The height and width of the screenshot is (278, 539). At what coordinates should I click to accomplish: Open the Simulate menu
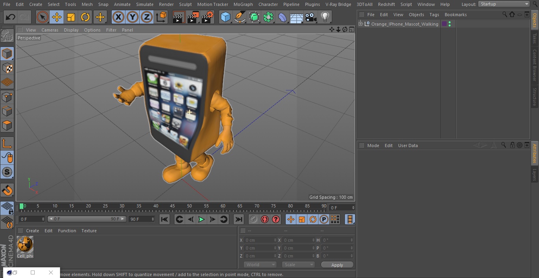coord(145,4)
